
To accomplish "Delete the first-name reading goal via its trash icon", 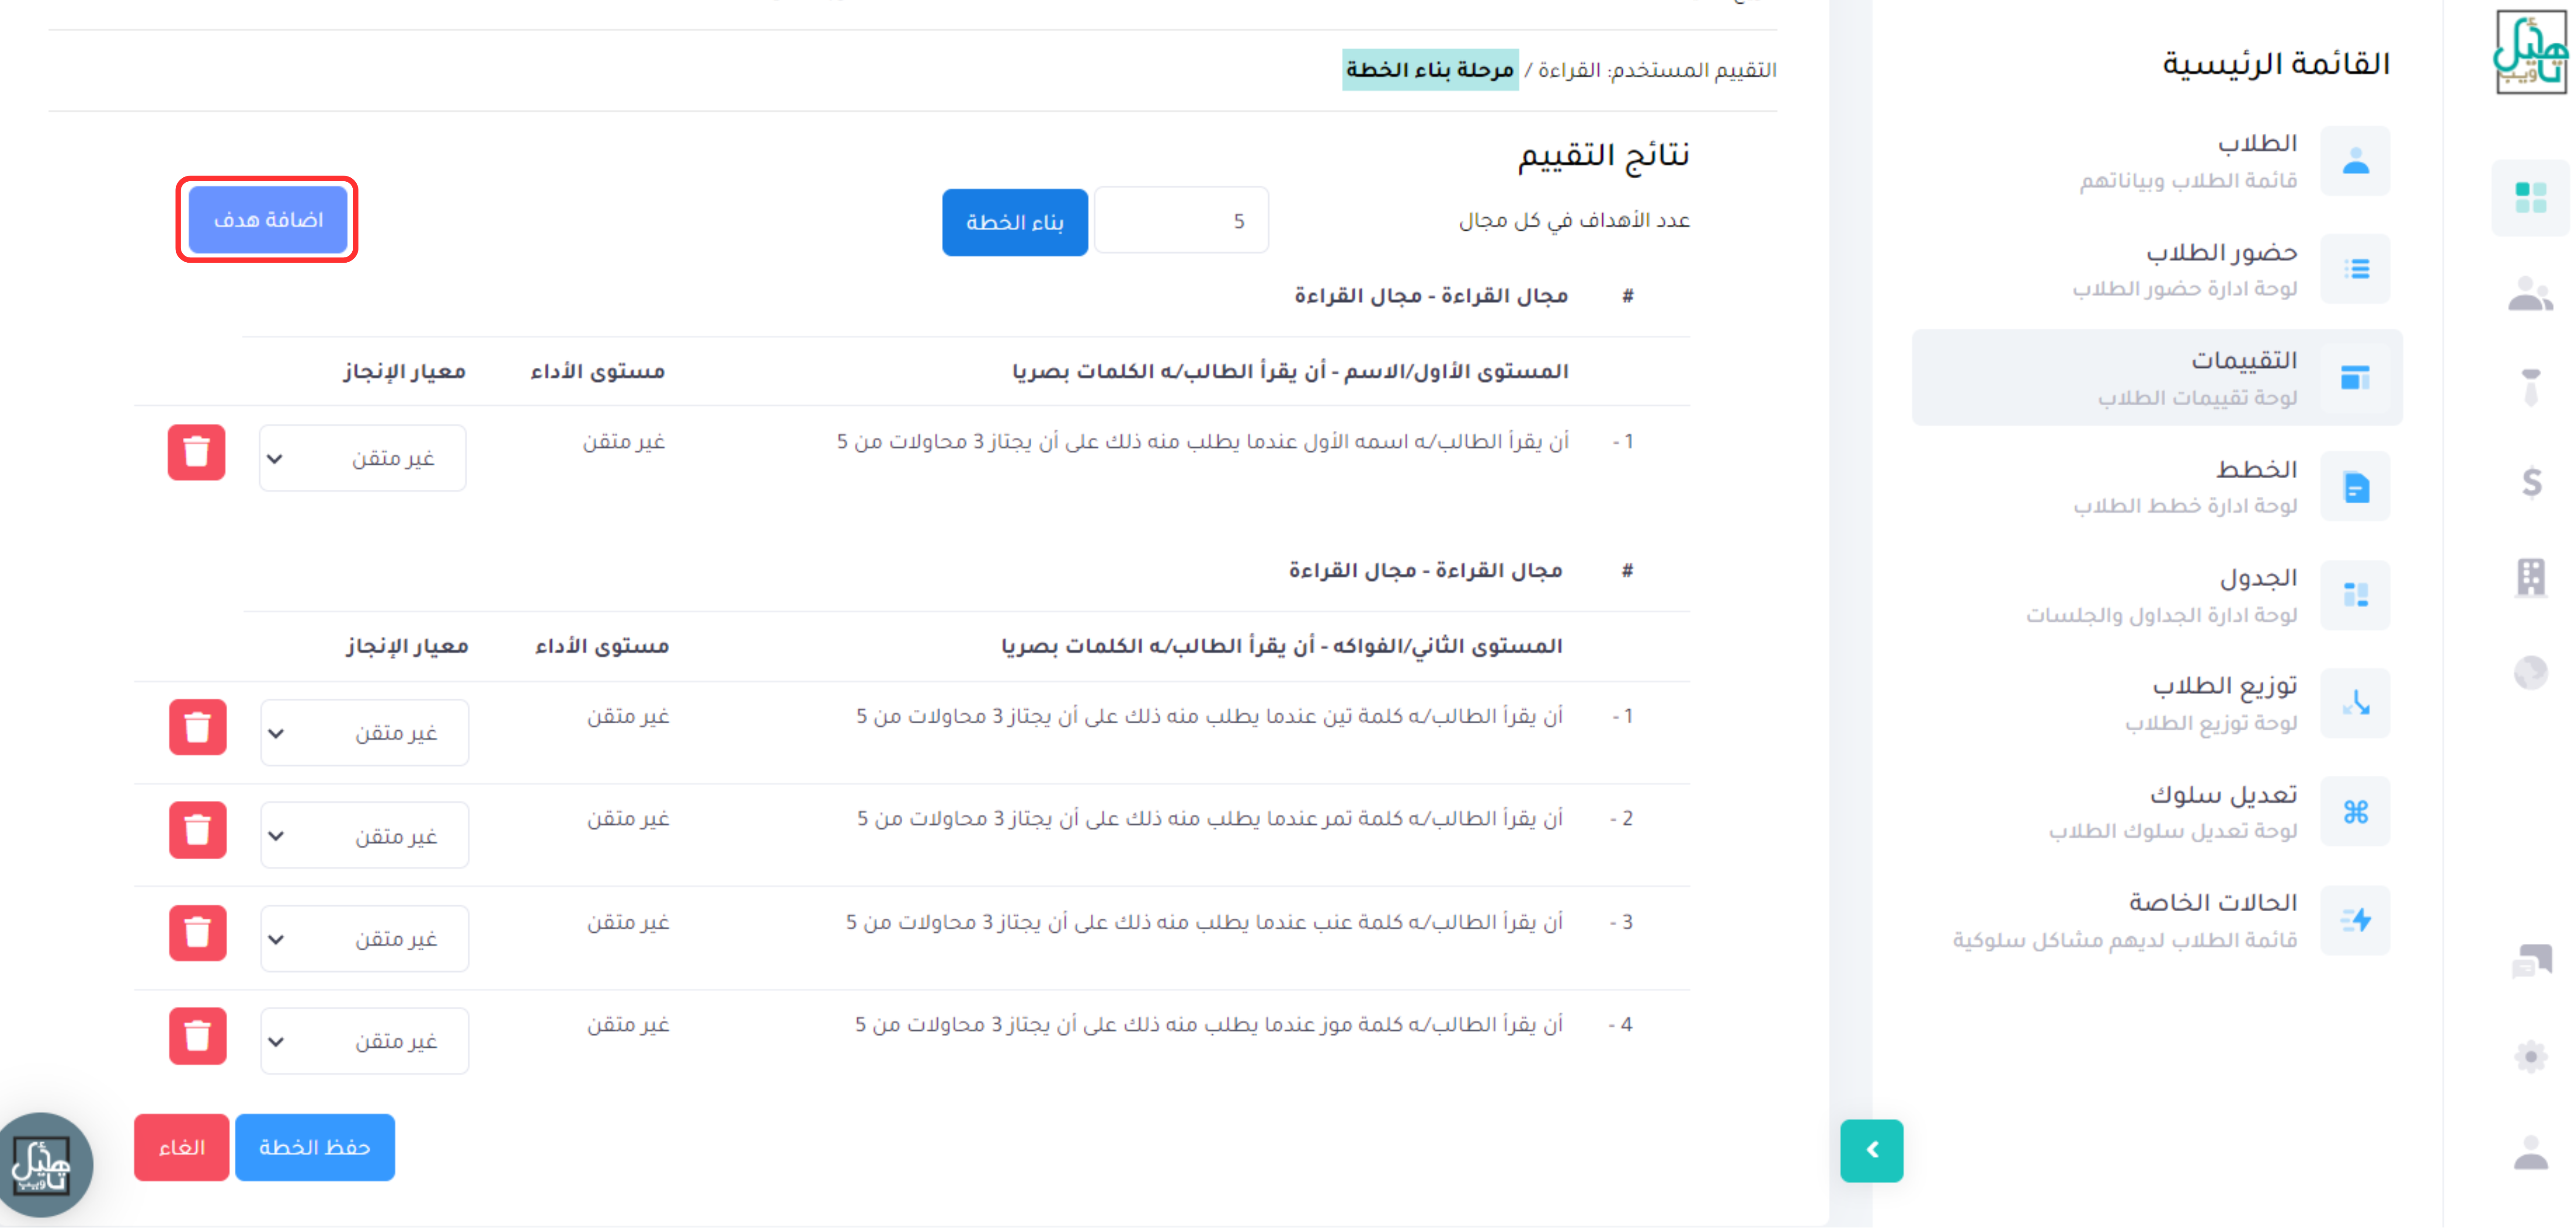I will (x=196, y=453).
